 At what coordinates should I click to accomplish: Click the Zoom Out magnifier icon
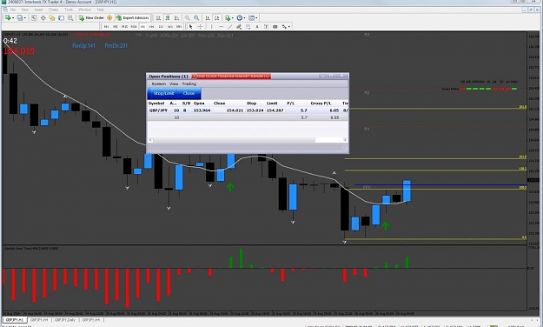coord(196,17)
